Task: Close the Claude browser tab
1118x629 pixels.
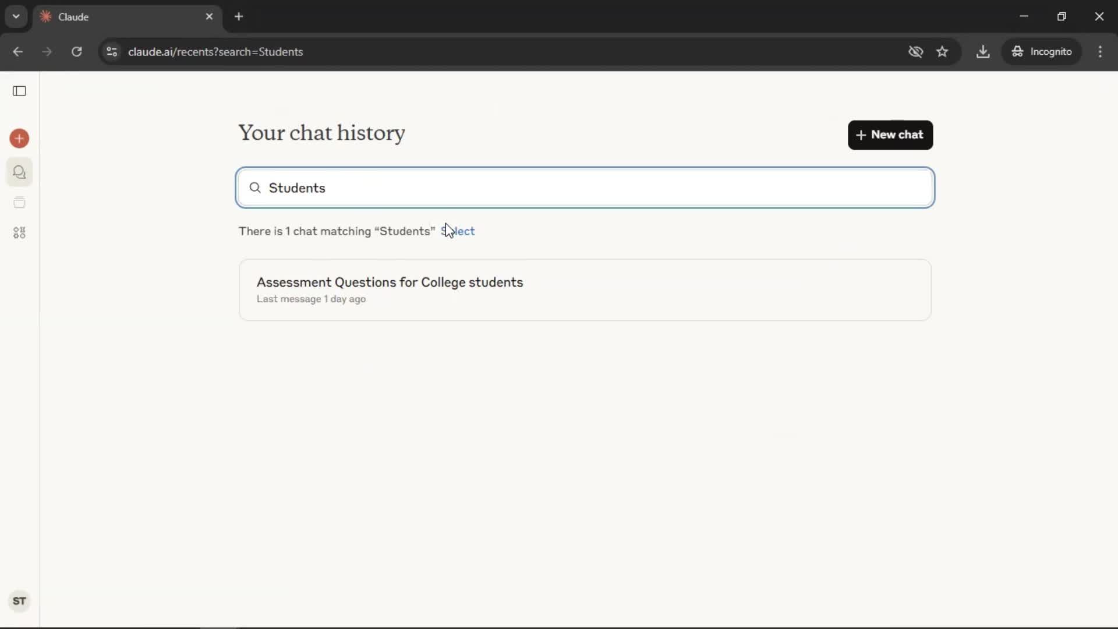Action: click(x=209, y=16)
